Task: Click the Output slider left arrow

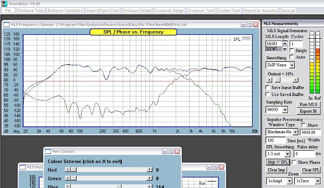Action: pos(269,80)
